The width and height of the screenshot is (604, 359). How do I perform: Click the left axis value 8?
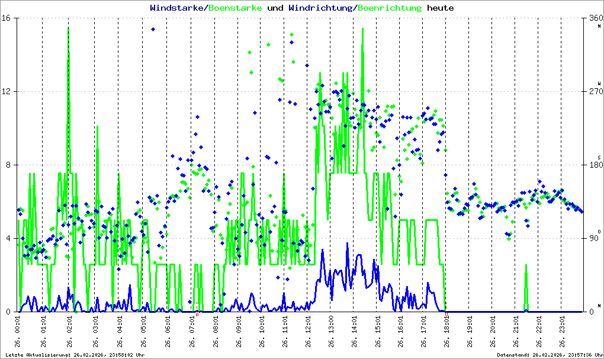tap(8, 165)
